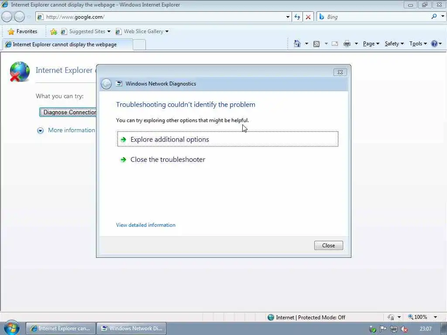
Task: Click the IE forward navigation button
Action: 19,17
